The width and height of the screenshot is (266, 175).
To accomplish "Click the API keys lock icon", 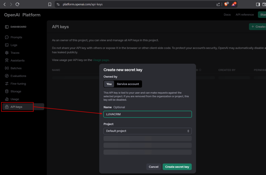I will click(x=7, y=107).
